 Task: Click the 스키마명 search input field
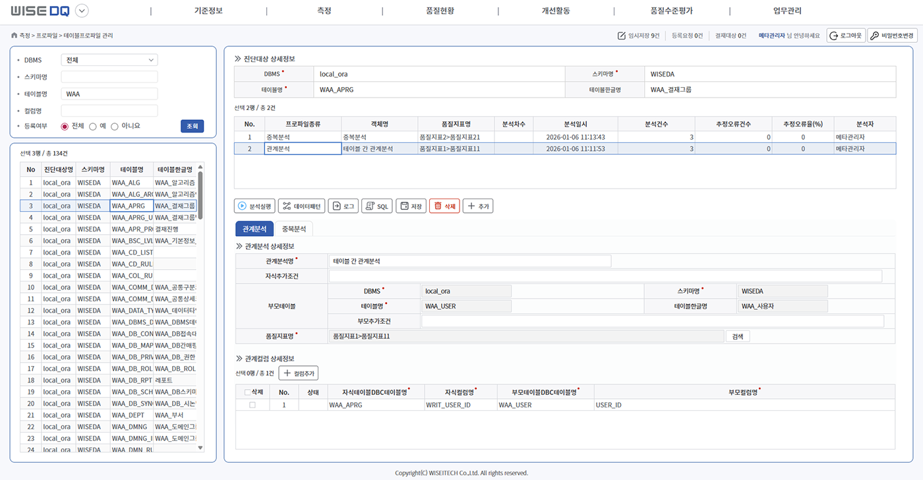109,77
